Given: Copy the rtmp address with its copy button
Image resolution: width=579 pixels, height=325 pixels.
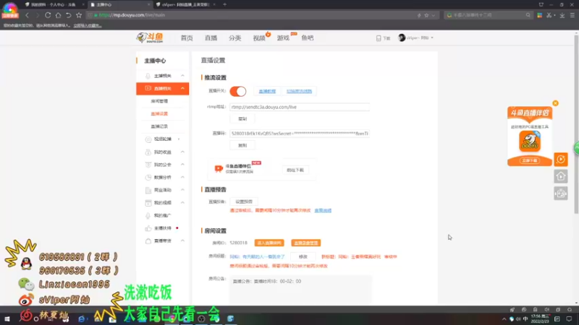Looking at the screenshot, I should point(242,119).
